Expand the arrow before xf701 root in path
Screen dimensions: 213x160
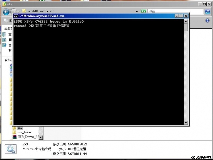(29, 11)
